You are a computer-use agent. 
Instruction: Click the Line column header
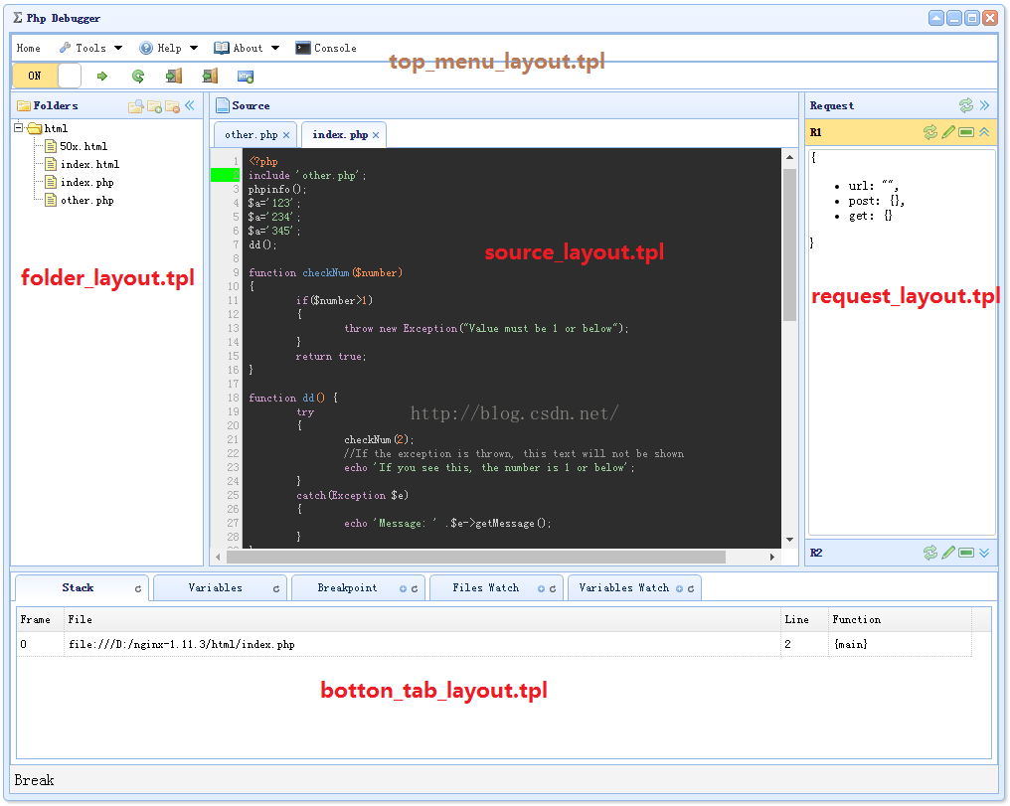point(804,619)
